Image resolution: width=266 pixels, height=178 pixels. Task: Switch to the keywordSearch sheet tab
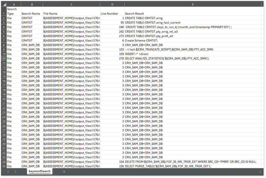coord(40,172)
